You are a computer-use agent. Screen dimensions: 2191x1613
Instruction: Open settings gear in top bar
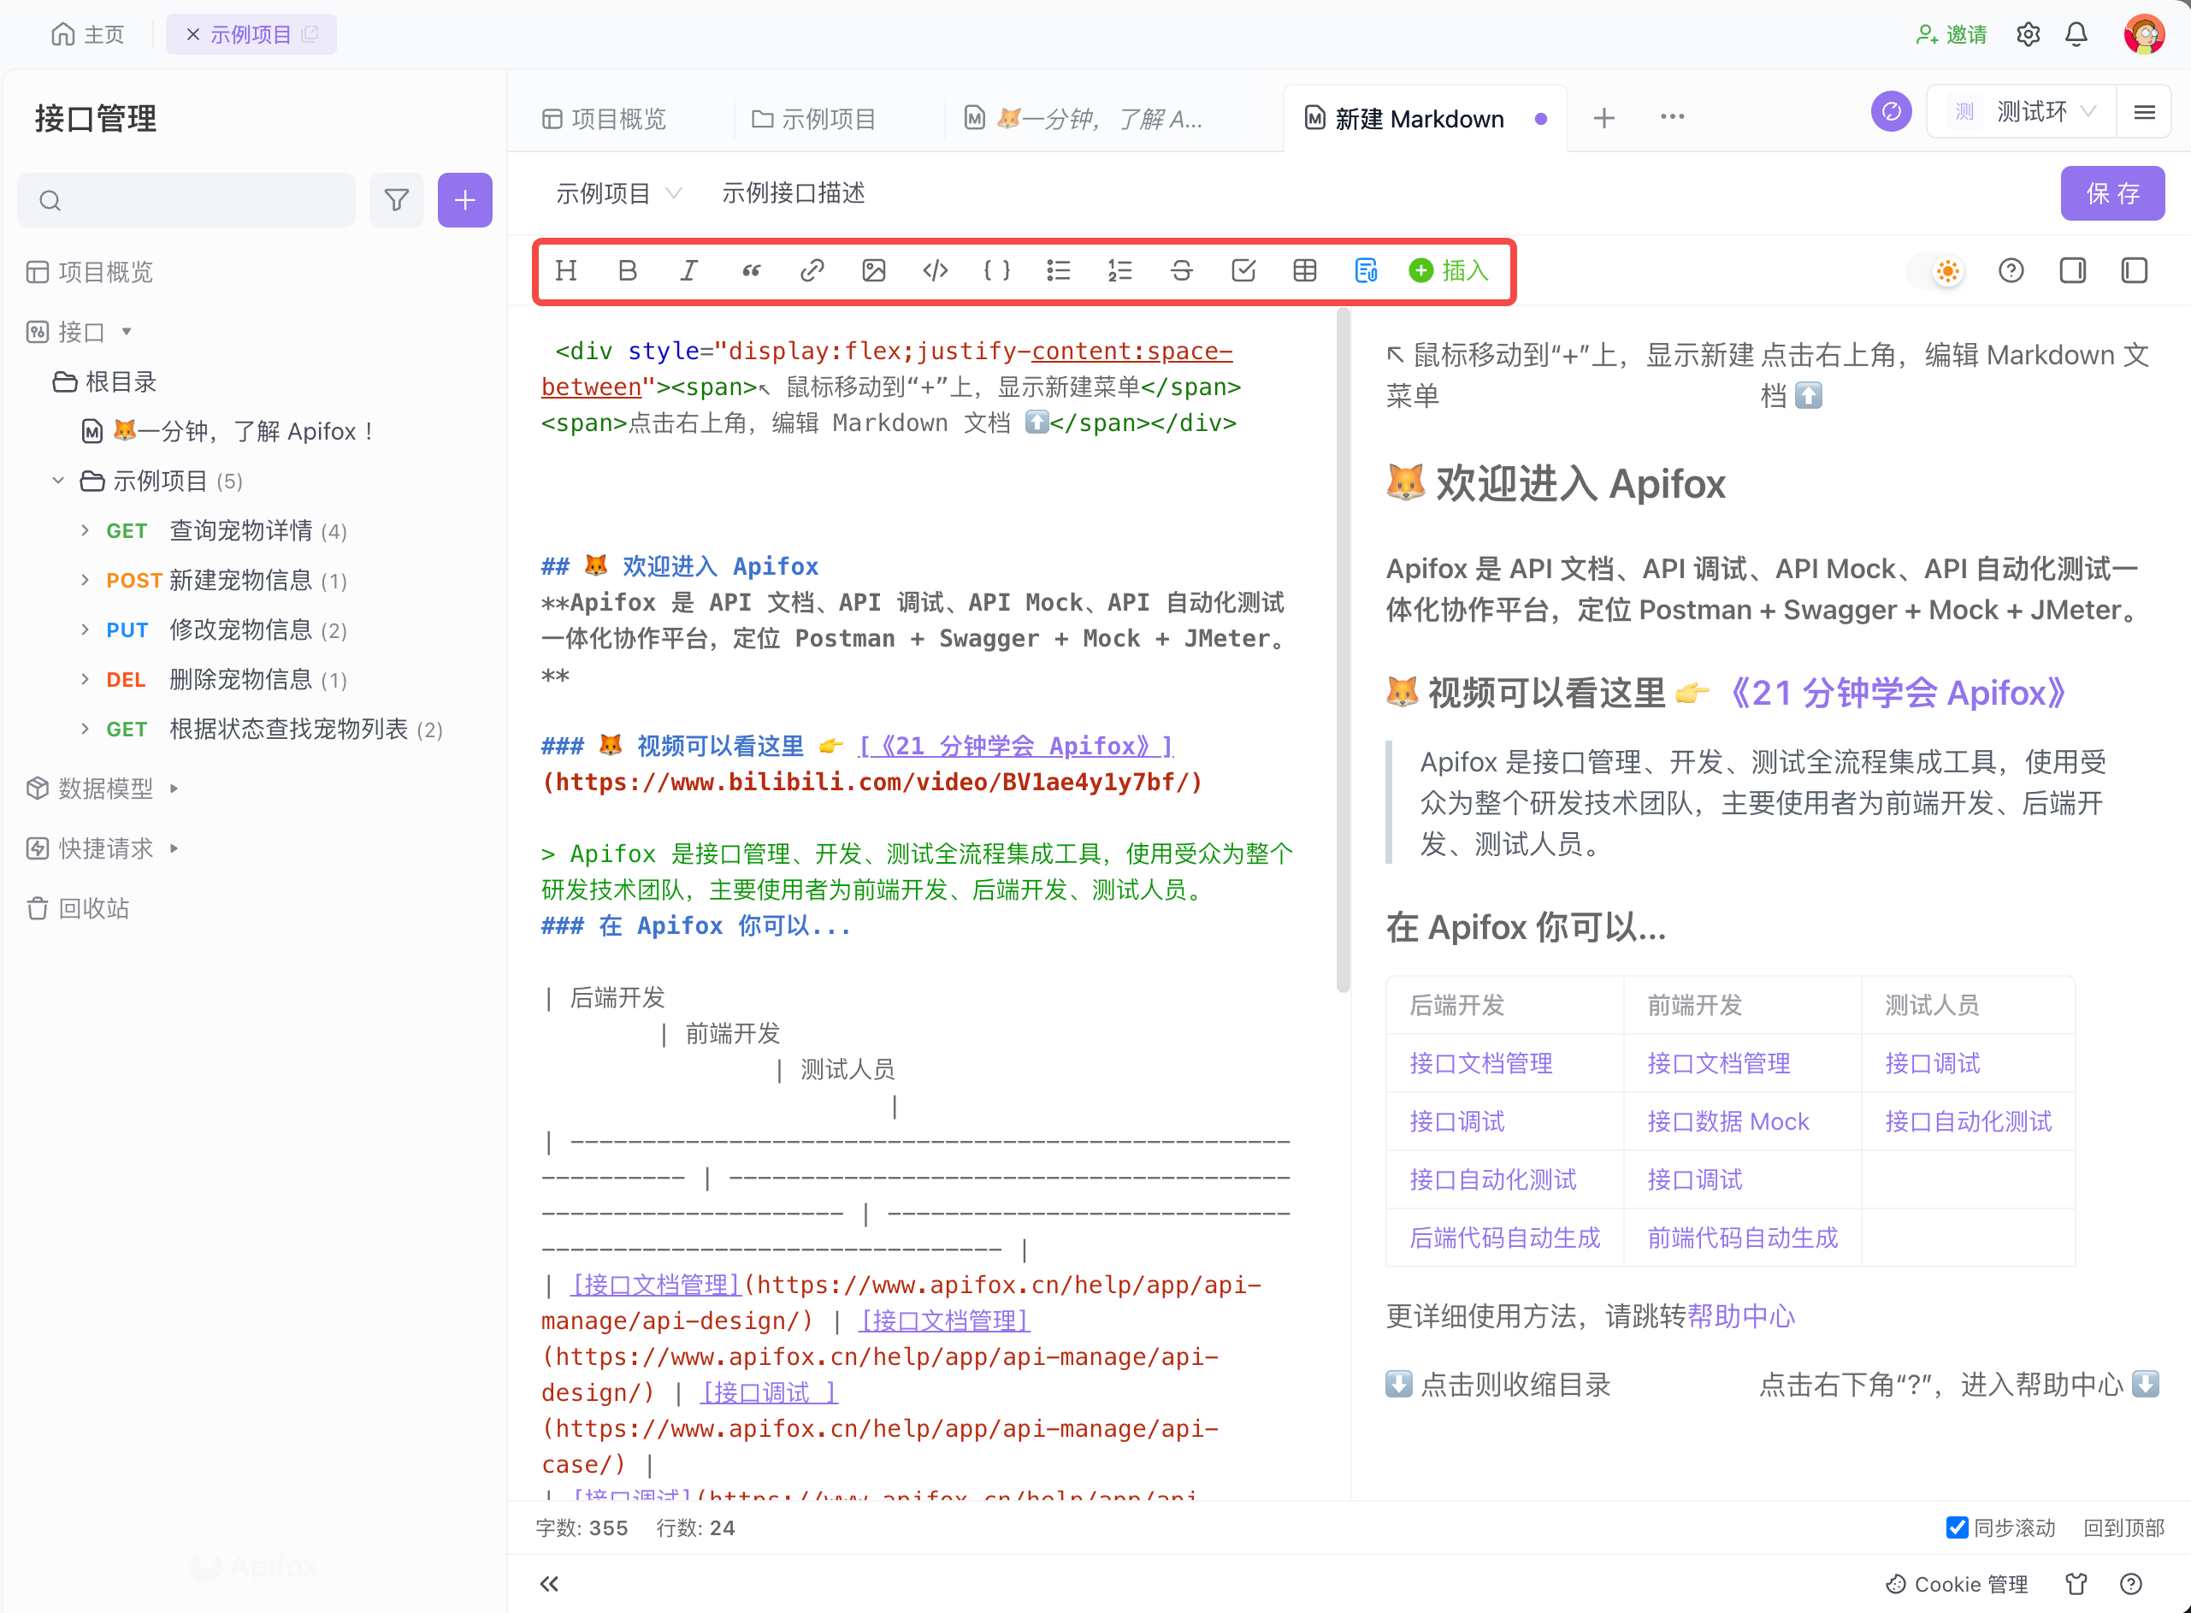pyautogui.click(x=2028, y=34)
